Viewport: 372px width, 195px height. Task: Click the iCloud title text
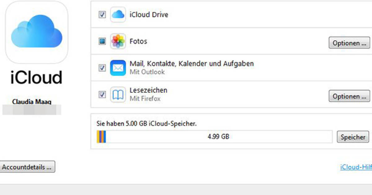tap(36, 77)
